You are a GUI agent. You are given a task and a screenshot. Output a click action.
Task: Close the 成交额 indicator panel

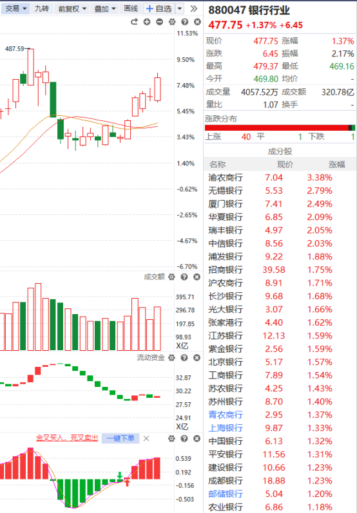pyautogui.click(x=197, y=277)
